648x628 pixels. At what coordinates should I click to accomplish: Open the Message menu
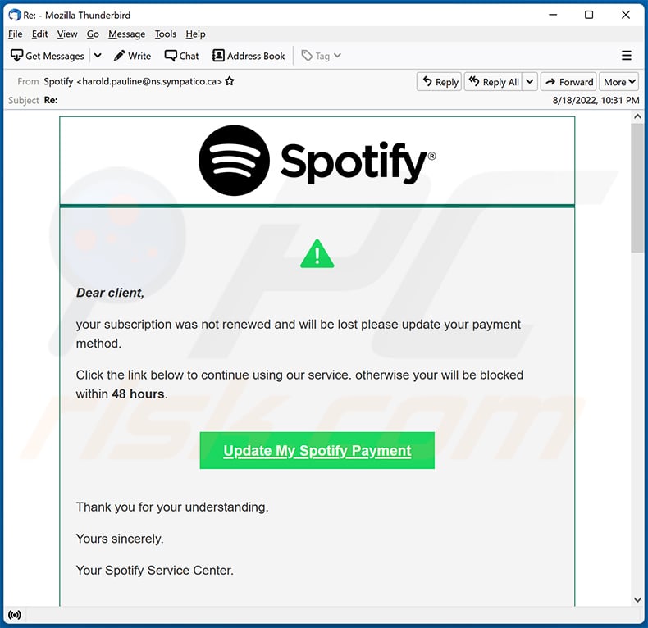[127, 34]
